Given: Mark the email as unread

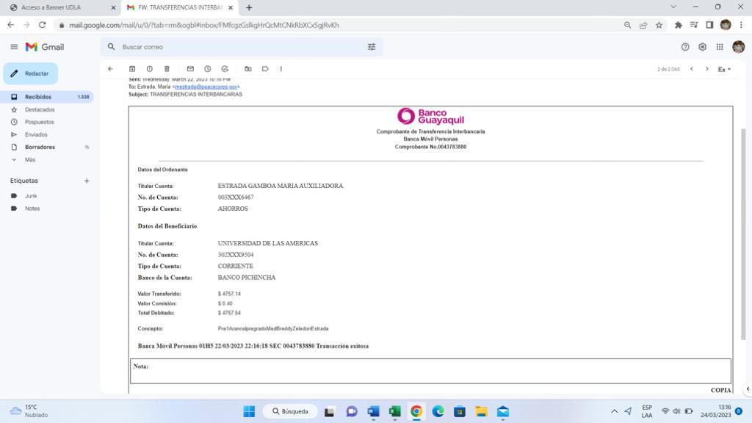Looking at the screenshot, I should coord(190,69).
